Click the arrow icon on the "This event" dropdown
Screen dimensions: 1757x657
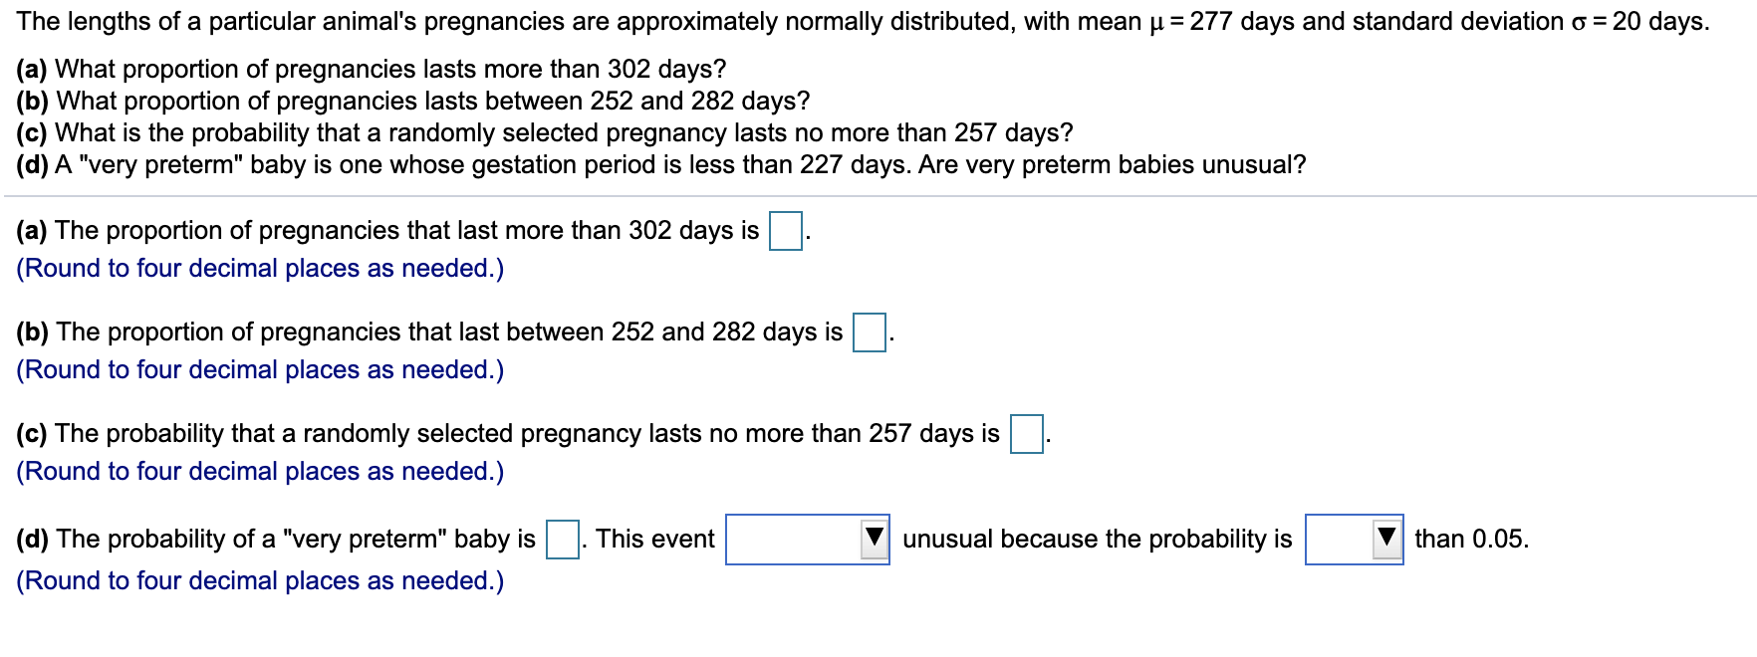tap(875, 539)
